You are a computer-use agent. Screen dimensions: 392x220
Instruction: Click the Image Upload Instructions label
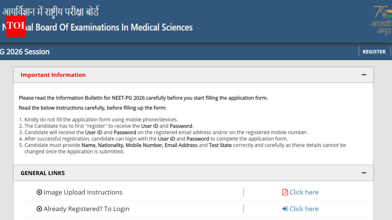tap(83, 192)
